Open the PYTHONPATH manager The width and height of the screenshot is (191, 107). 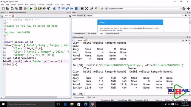point(96,9)
